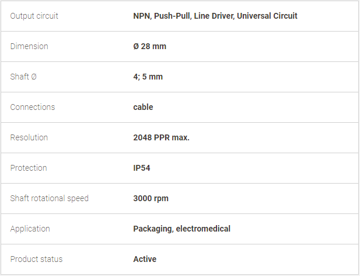Click the 2048 PPR max. value
The width and height of the screenshot is (360, 276).
(161, 137)
